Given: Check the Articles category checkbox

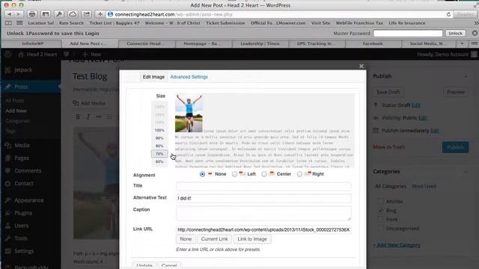Looking at the screenshot, I should [380, 201].
